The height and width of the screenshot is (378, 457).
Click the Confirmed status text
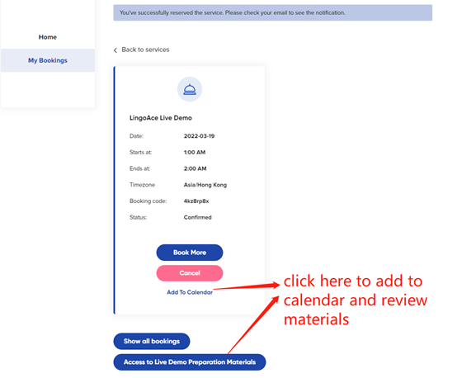[198, 217]
